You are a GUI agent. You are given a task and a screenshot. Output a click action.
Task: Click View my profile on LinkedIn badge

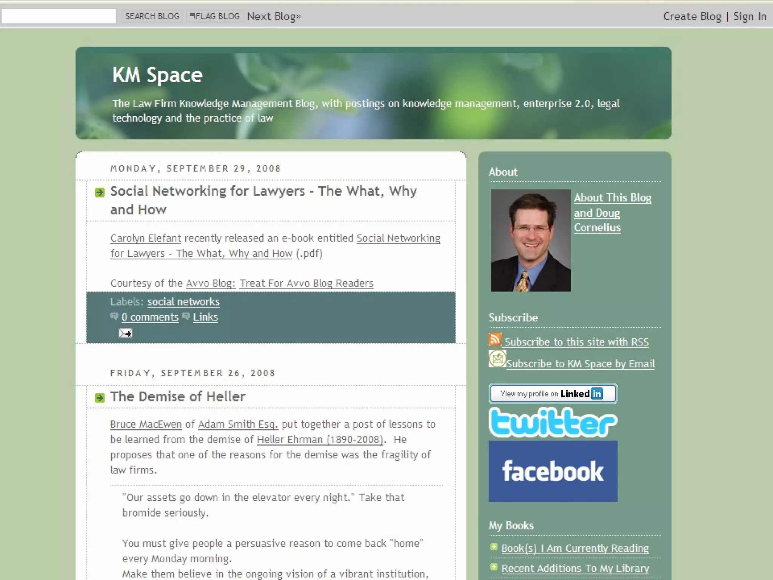pos(552,393)
